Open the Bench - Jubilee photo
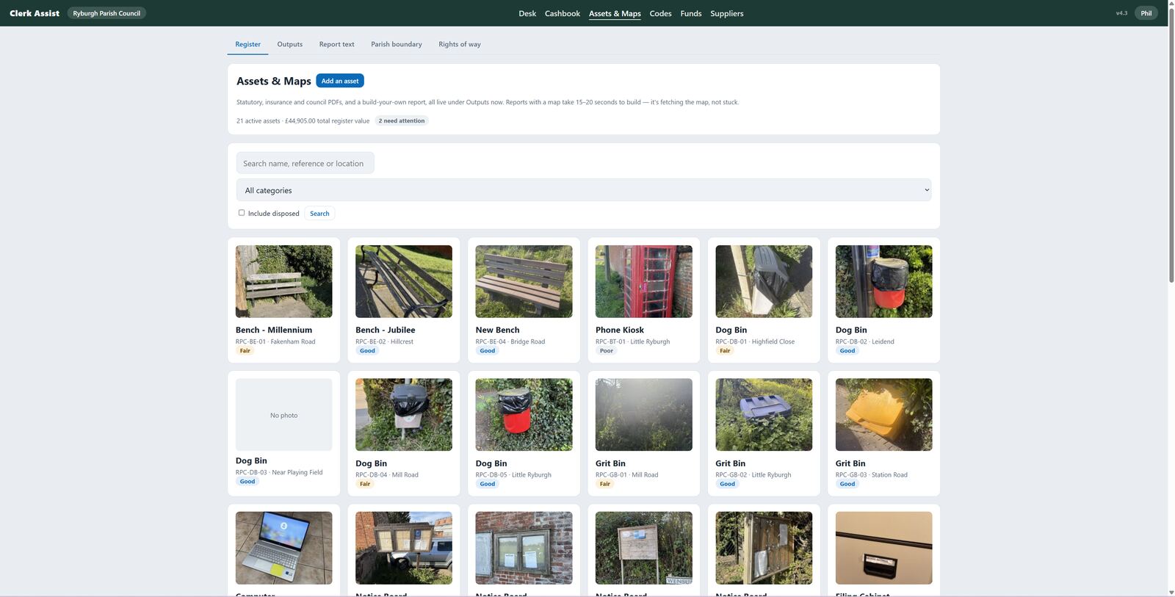 404,281
